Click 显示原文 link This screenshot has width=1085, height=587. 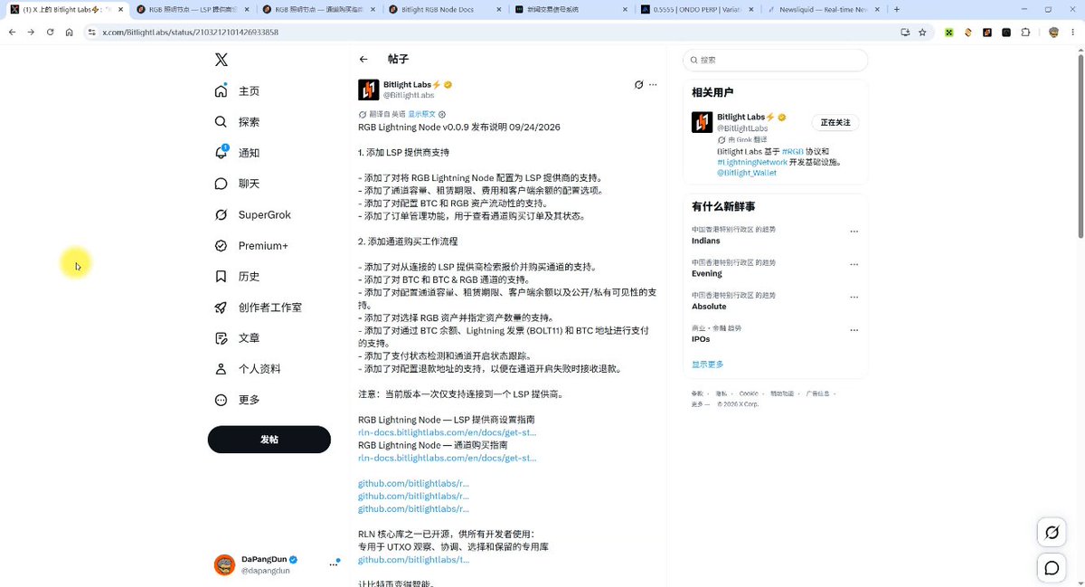click(x=421, y=115)
